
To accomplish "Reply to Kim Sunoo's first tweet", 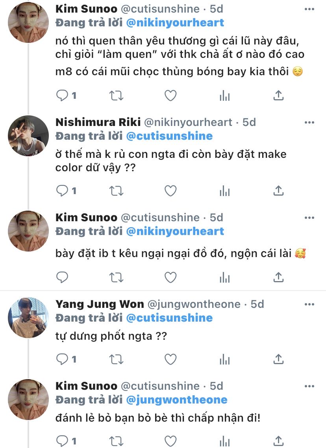I will click(x=62, y=95).
